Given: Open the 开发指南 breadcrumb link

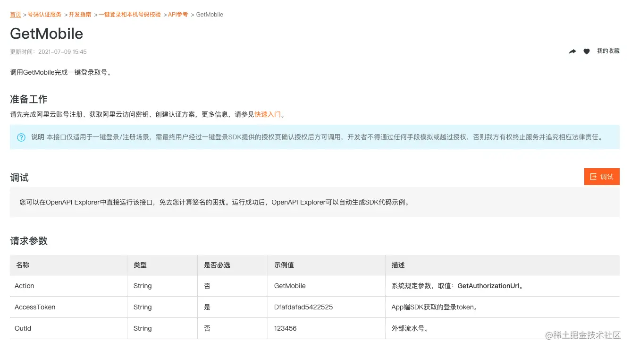Looking at the screenshot, I should [x=80, y=15].
